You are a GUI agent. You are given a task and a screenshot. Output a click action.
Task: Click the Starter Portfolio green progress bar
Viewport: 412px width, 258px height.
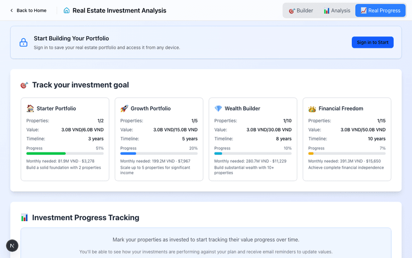pos(65,153)
